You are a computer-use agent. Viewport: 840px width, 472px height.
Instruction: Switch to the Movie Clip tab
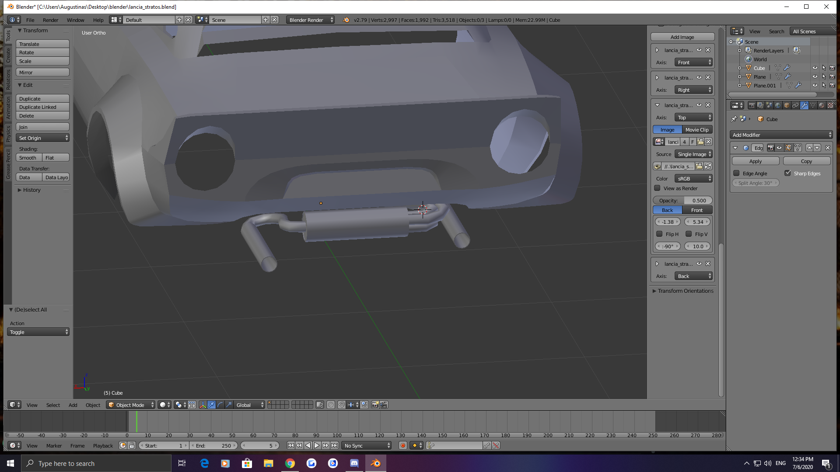point(697,130)
